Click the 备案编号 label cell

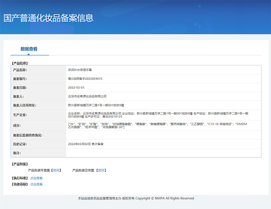pyautogui.click(x=38, y=79)
